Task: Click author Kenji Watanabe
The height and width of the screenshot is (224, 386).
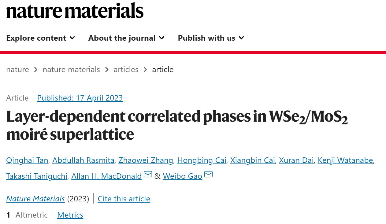Action: pyautogui.click(x=345, y=160)
